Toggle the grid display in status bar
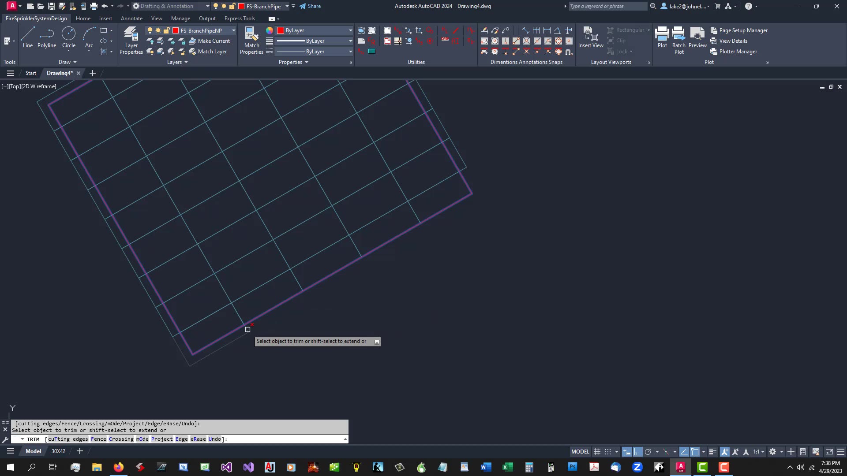 tap(597, 451)
